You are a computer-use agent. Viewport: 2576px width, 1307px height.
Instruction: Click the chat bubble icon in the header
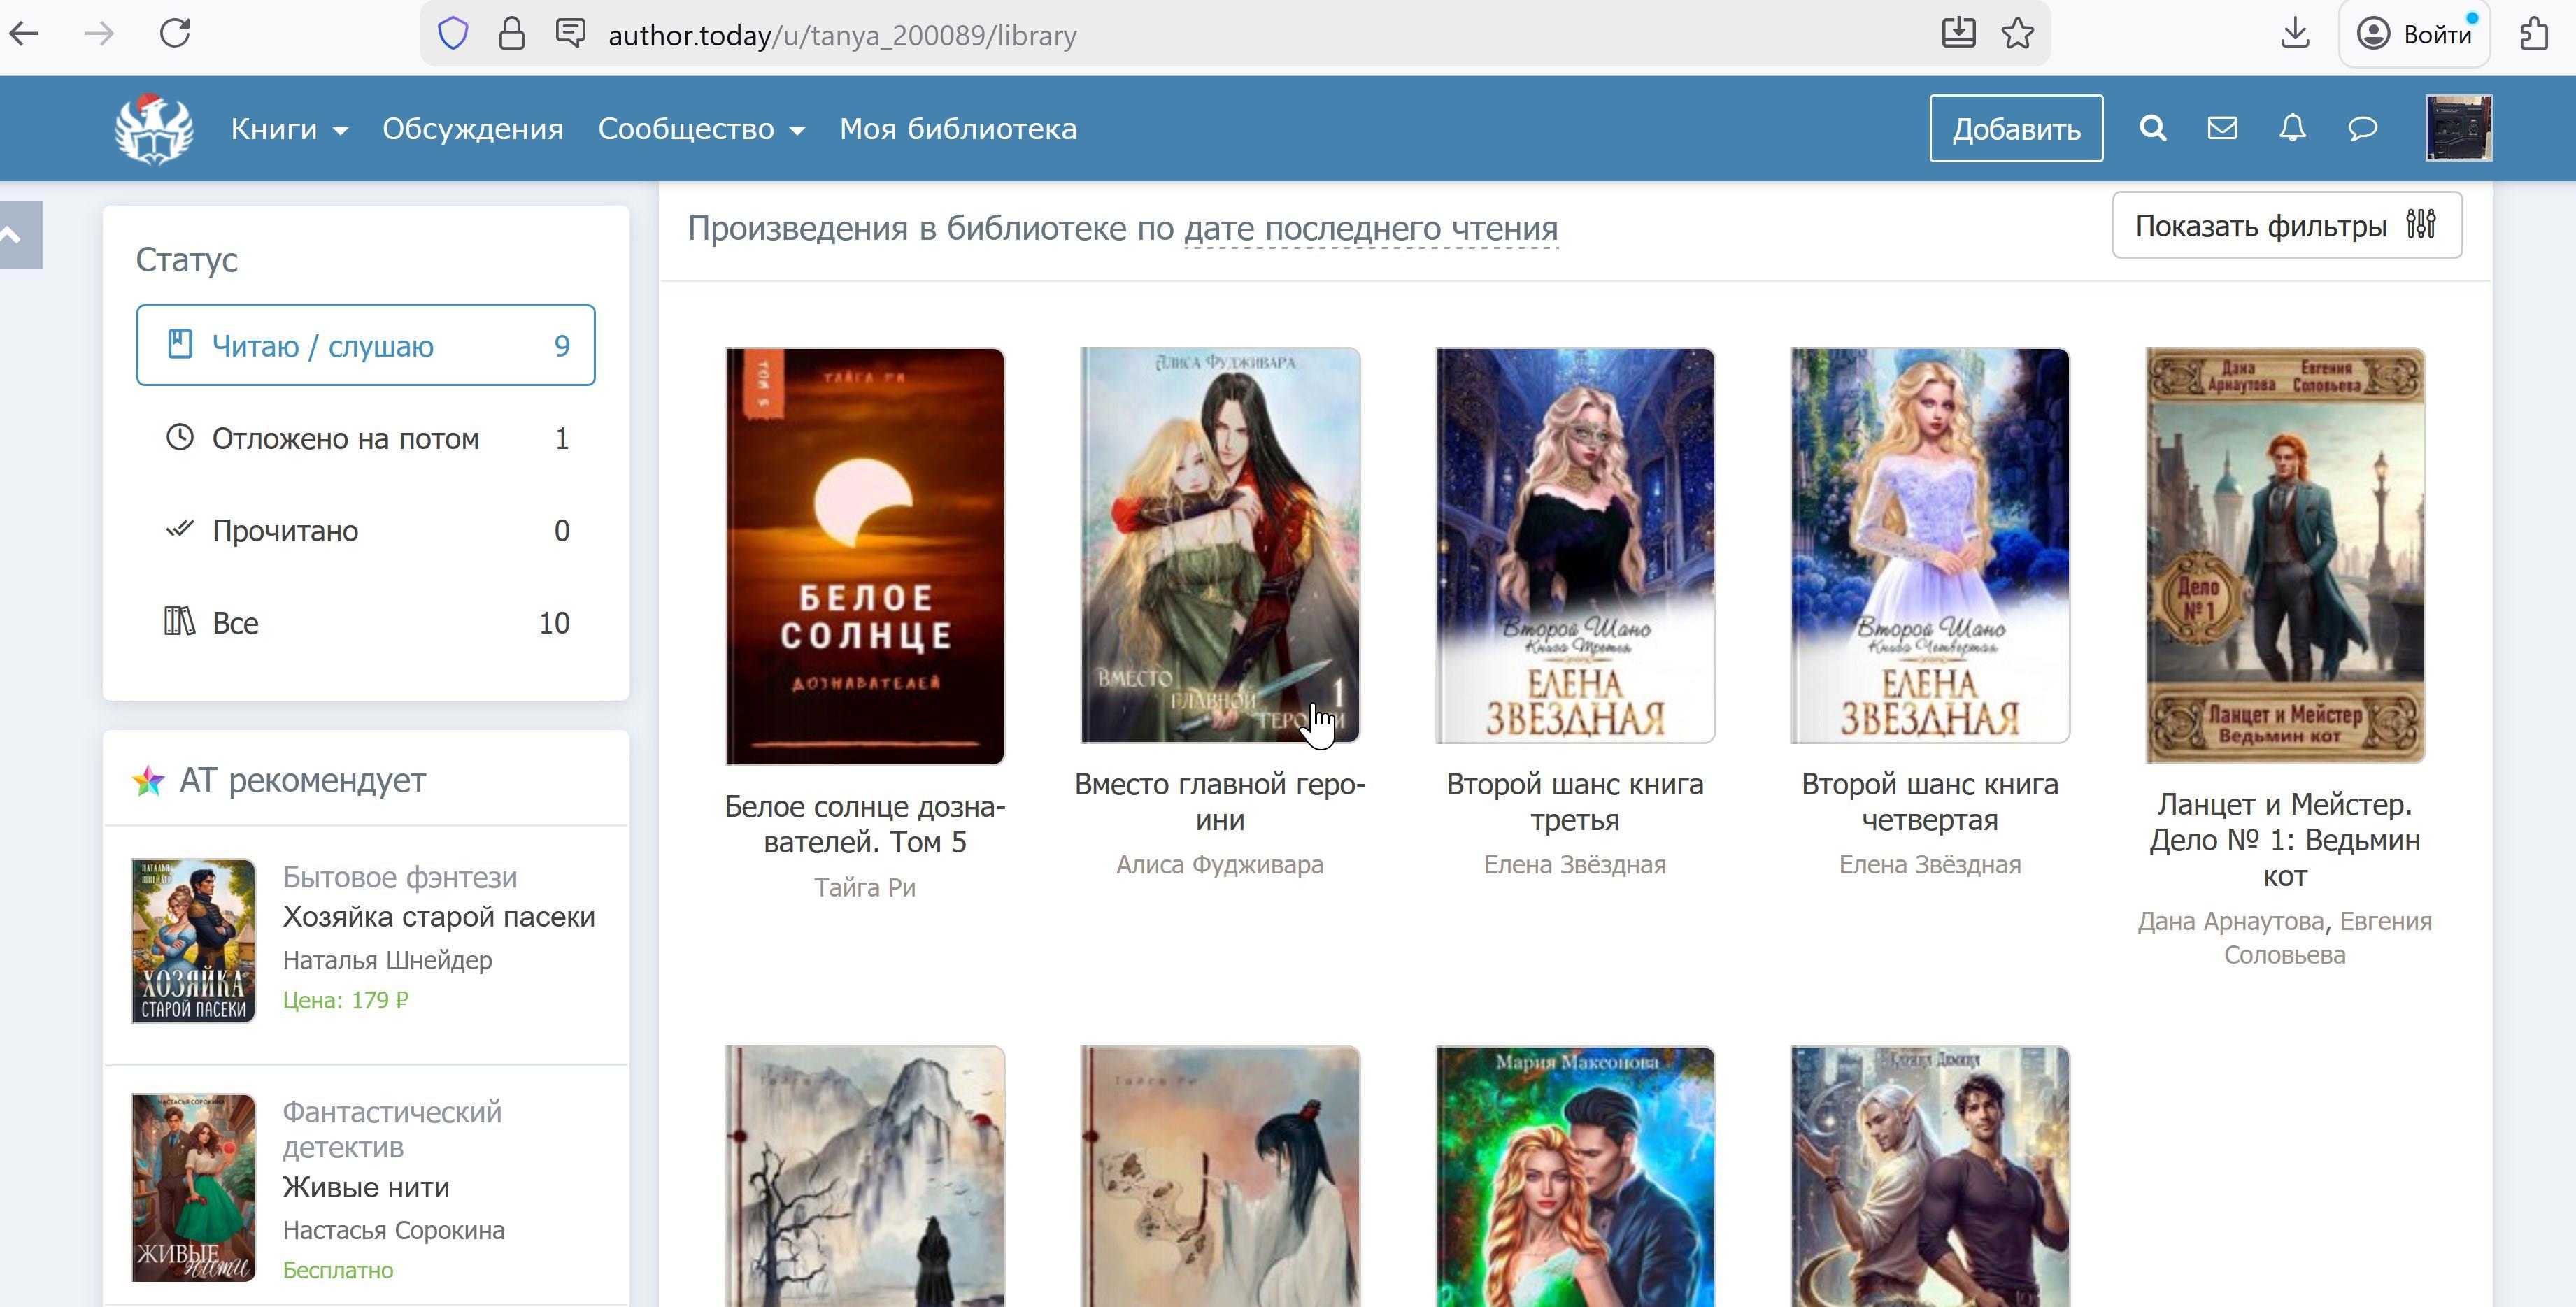[x=2362, y=128]
